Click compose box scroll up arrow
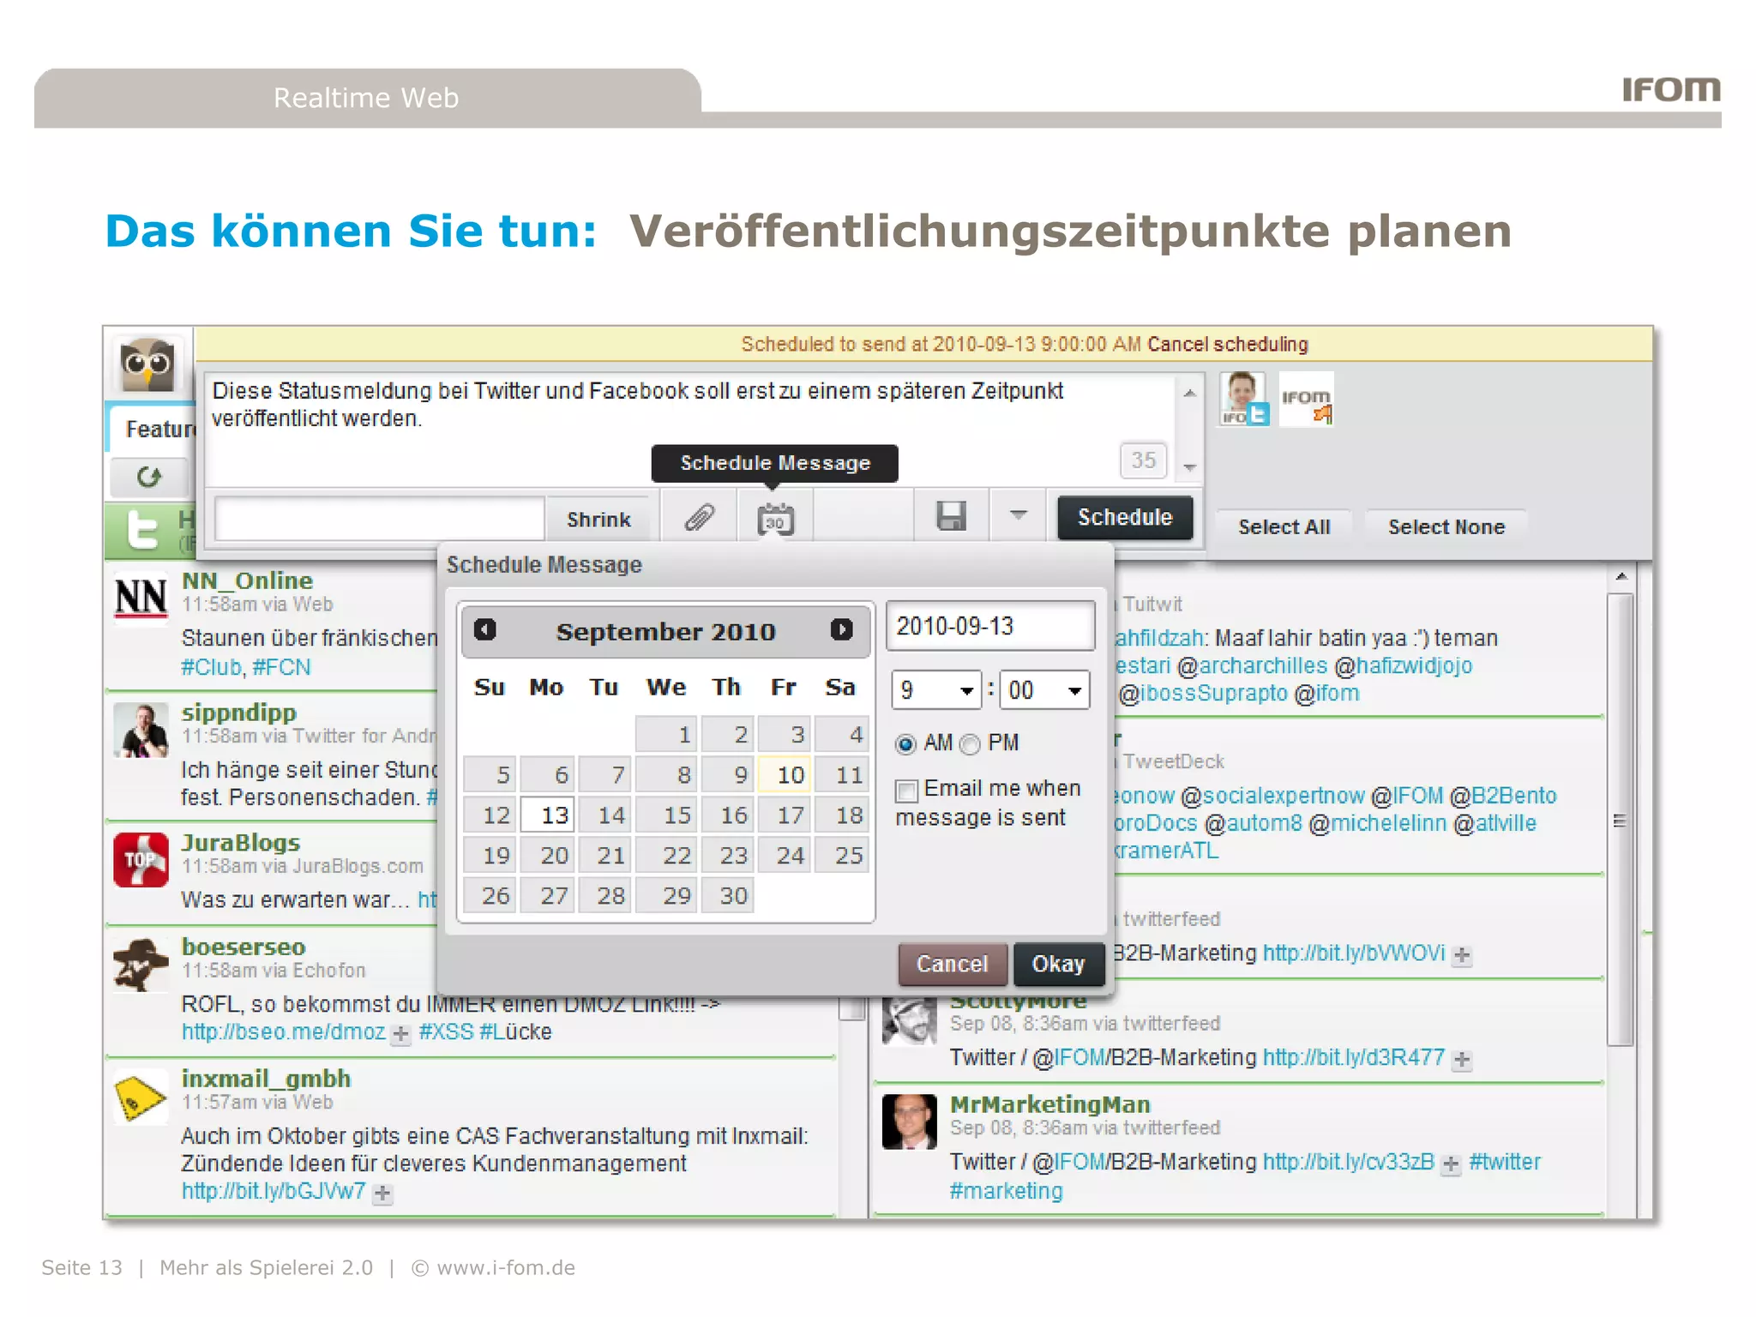This screenshot has height=1317, width=1756. (x=1189, y=394)
